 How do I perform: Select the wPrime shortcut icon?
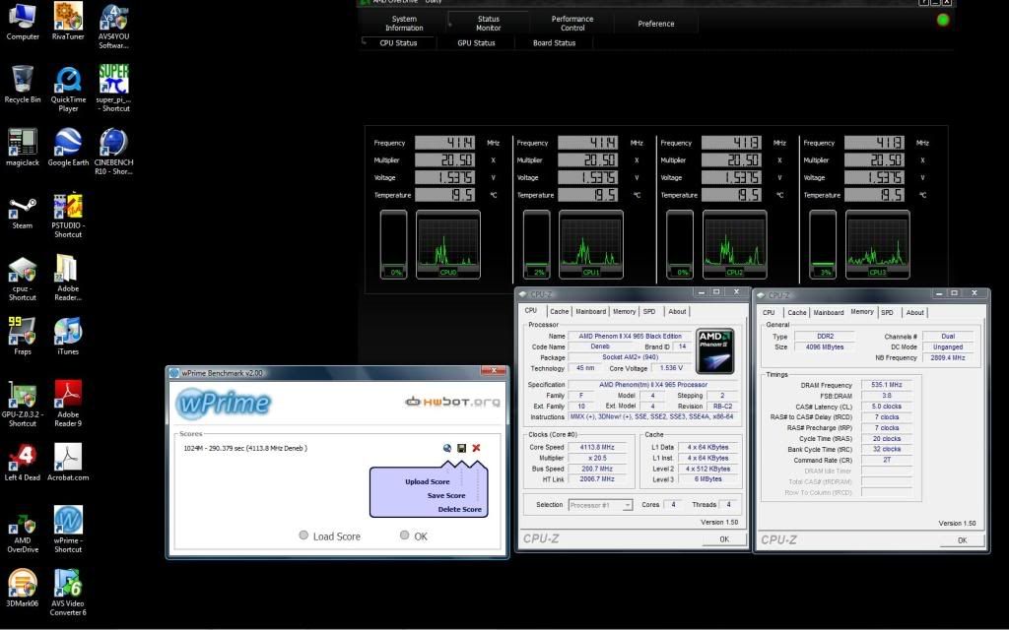tap(68, 530)
